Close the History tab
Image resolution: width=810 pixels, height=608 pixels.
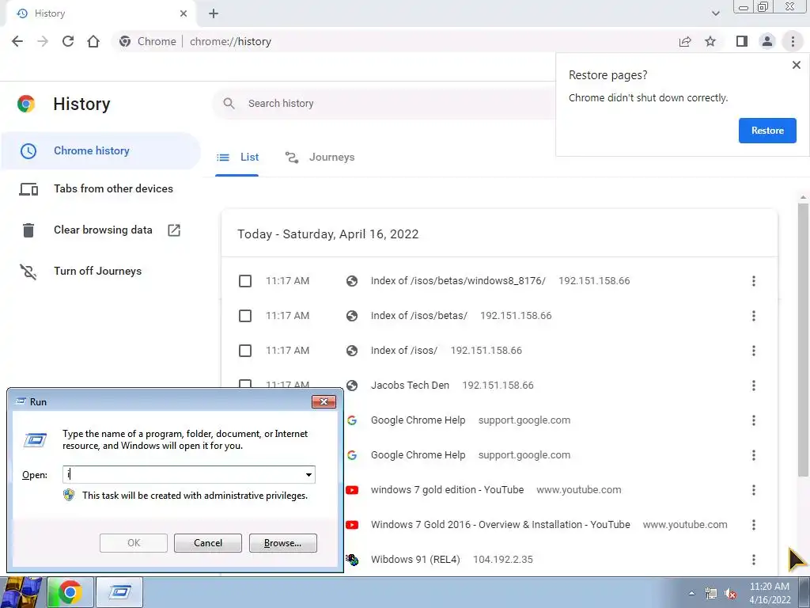tap(184, 13)
